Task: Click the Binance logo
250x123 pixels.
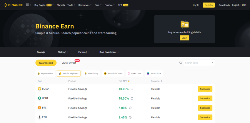Action: coord(13,5)
